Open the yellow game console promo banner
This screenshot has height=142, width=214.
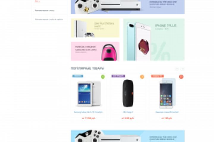[95, 28]
